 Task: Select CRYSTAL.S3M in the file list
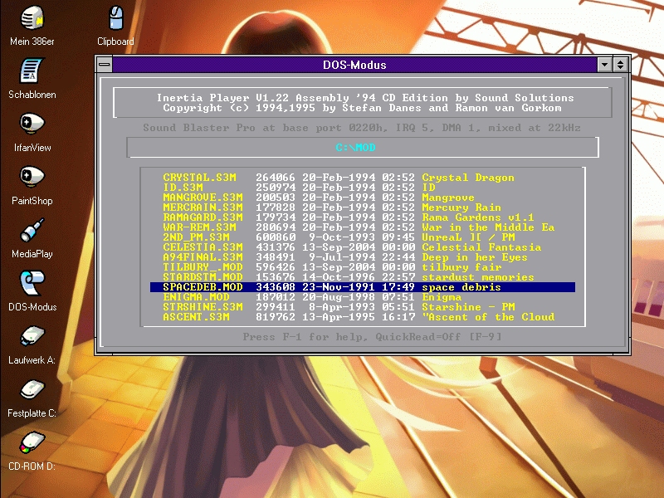(x=363, y=178)
